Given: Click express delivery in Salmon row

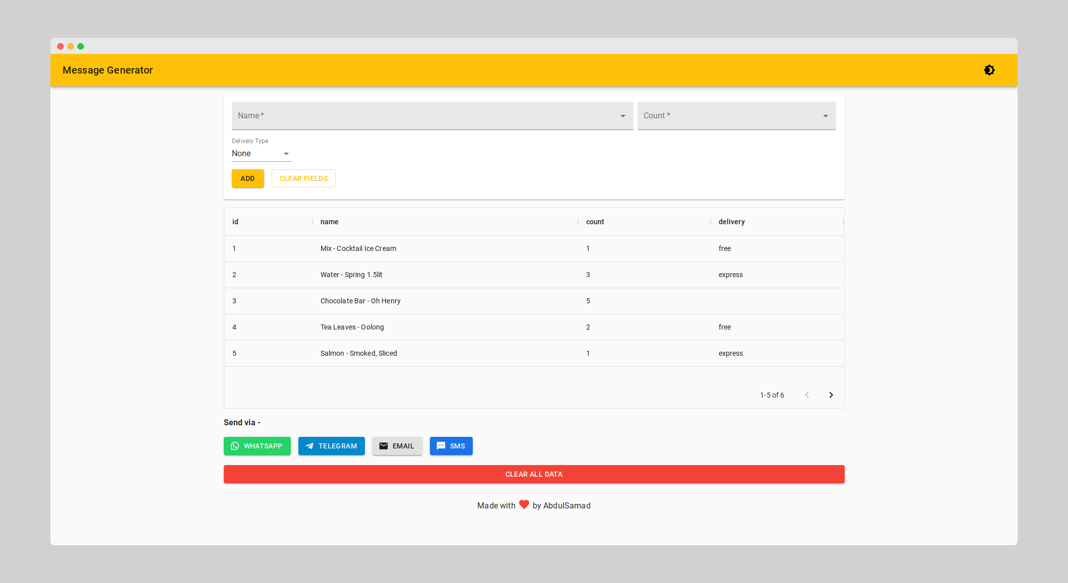Looking at the screenshot, I should [731, 353].
